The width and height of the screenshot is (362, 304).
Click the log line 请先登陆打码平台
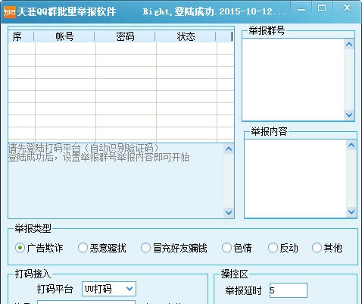tap(83, 148)
